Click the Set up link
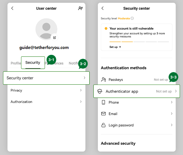This screenshot has width=183, height=155. click(x=115, y=47)
